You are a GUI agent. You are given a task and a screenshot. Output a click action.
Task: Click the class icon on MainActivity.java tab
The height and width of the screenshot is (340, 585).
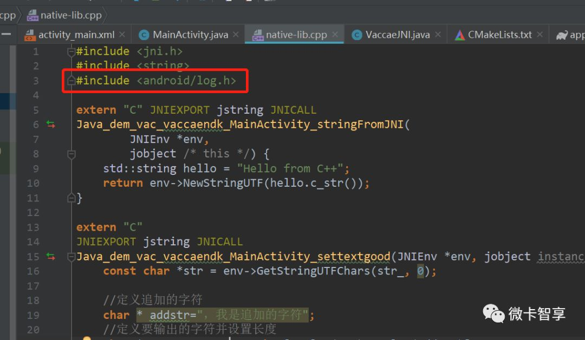144,35
